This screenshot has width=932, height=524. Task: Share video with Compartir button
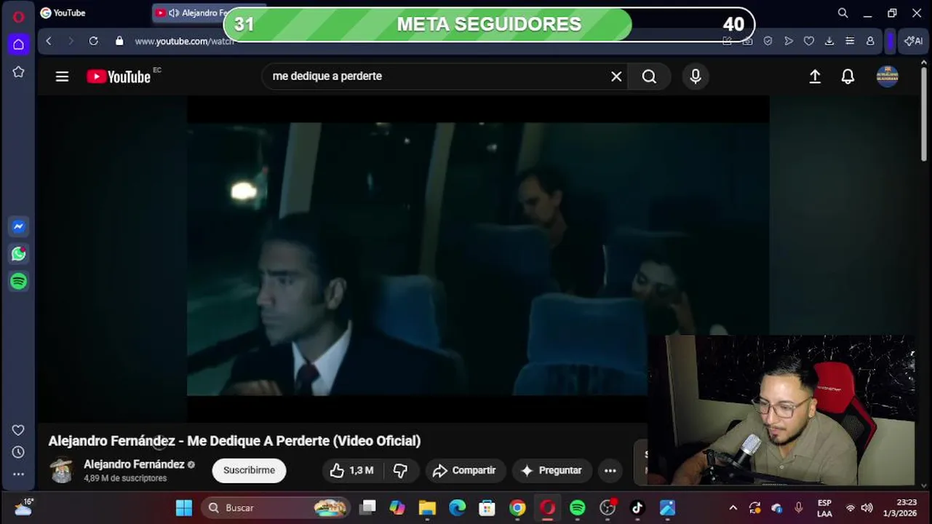pyautogui.click(x=465, y=471)
